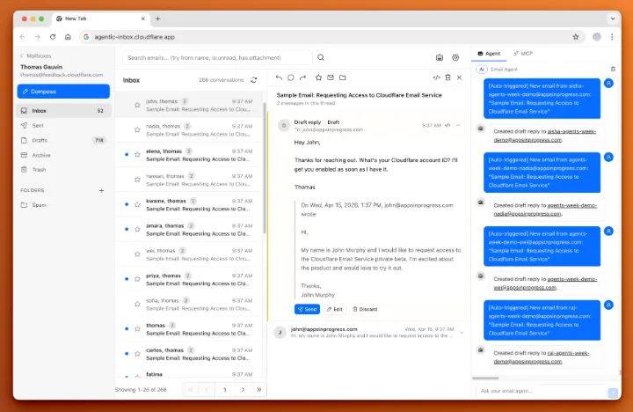633x412 pixels.
Task: Bookmark this page star icon
Action: pos(576,37)
